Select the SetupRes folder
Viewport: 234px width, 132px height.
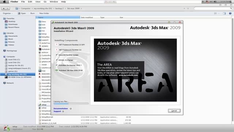coord(44,37)
